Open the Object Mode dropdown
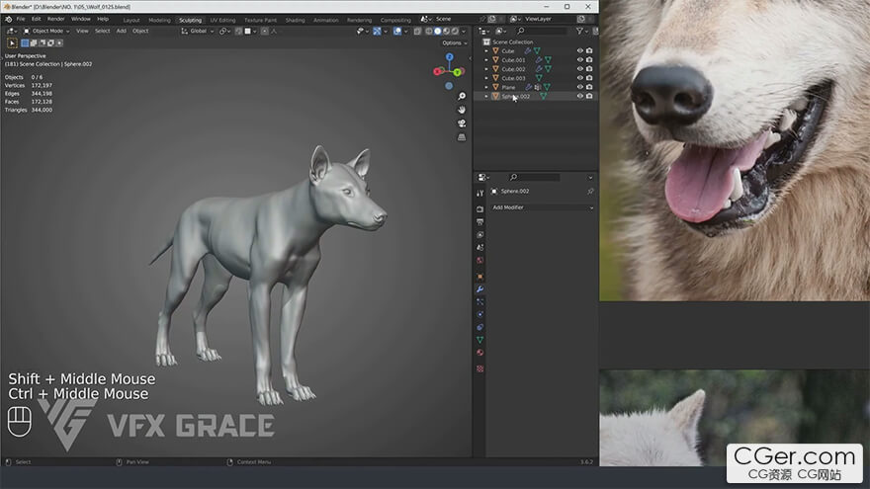The image size is (870, 489). 46,31
